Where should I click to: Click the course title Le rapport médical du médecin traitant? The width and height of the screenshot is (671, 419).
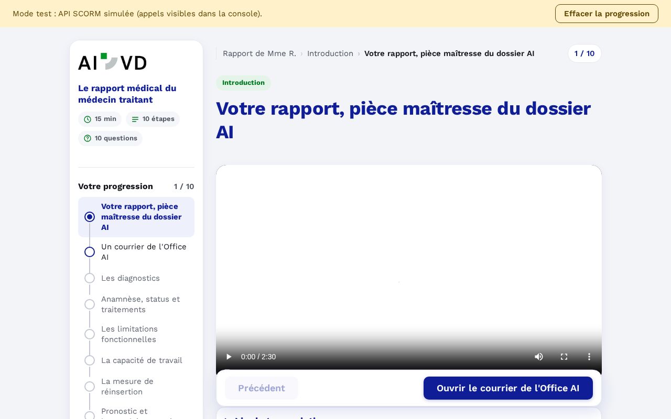point(127,94)
